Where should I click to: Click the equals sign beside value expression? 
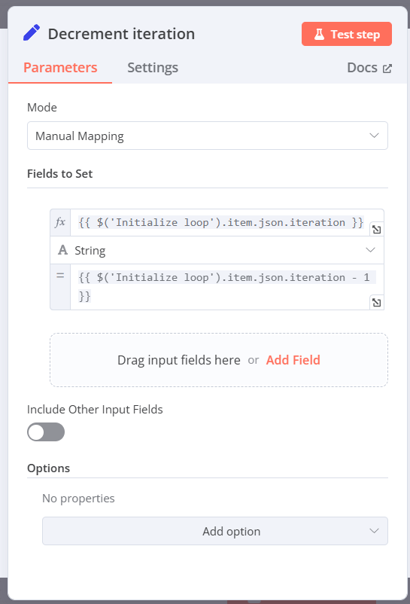coord(60,276)
